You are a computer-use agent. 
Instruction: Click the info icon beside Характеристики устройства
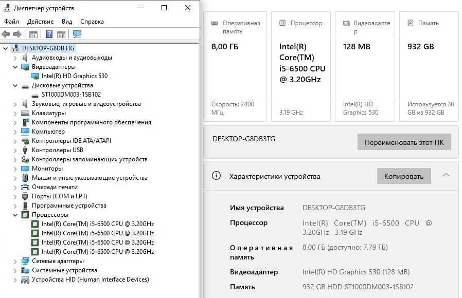pyautogui.click(x=216, y=176)
